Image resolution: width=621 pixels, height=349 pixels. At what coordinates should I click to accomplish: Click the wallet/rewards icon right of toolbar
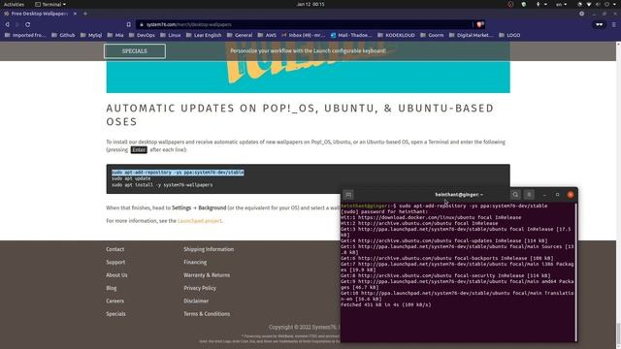click(600, 24)
